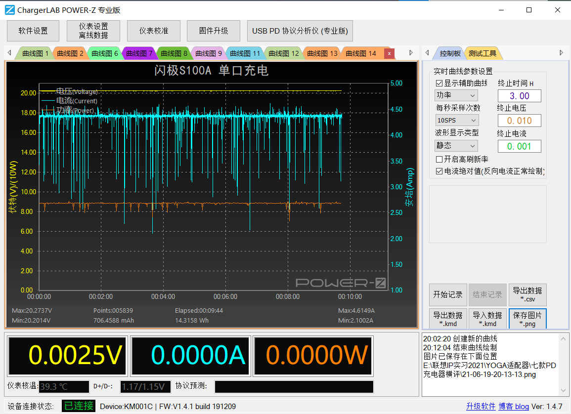The width and height of the screenshot is (571, 414).
Task: Enable 开启高刷新率 checkbox
Action: coord(439,159)
